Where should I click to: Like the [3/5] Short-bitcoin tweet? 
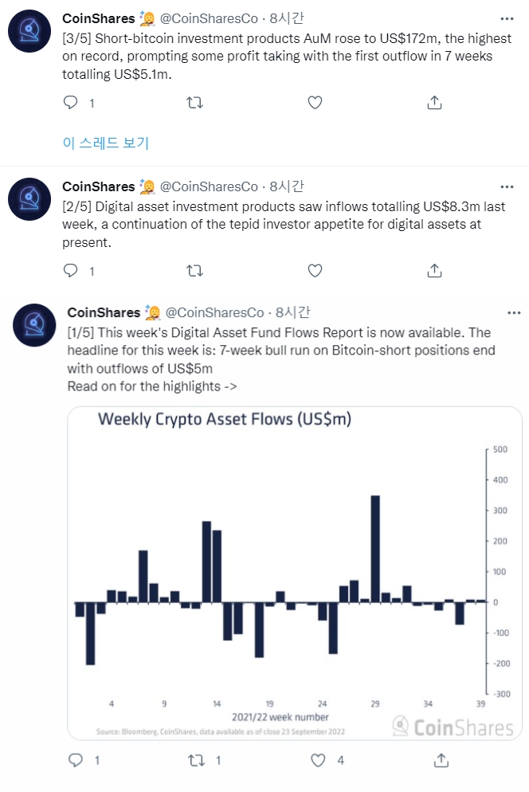coord(315,103)
